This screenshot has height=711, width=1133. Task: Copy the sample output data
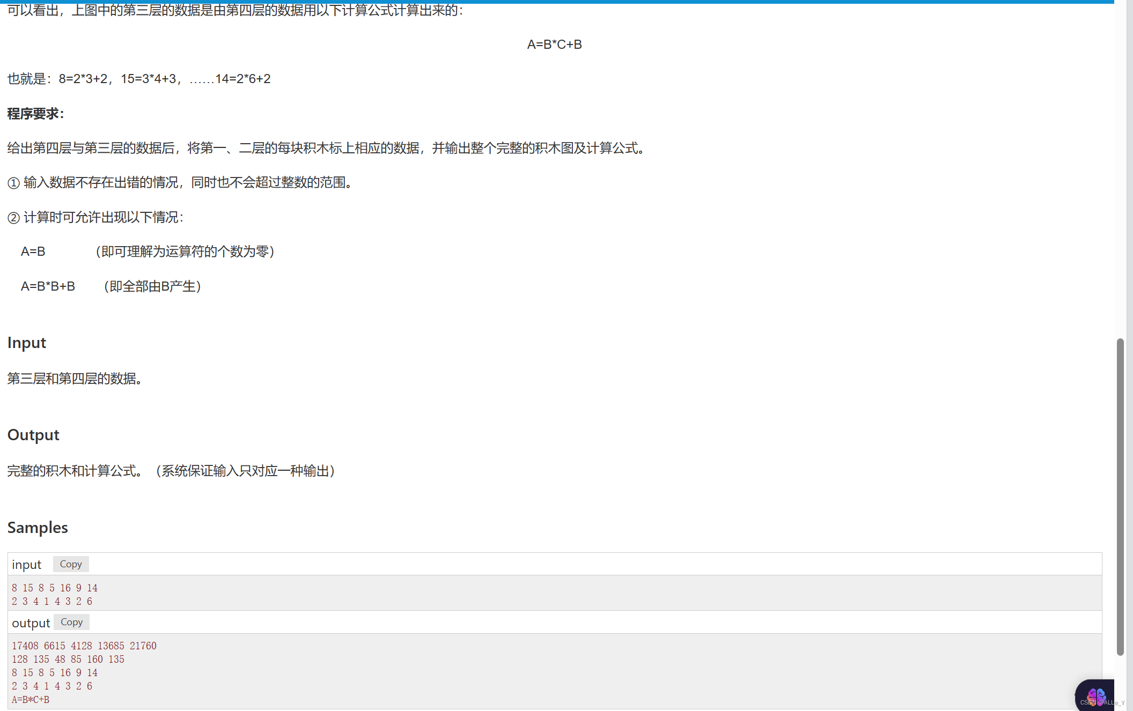(71, 622)
